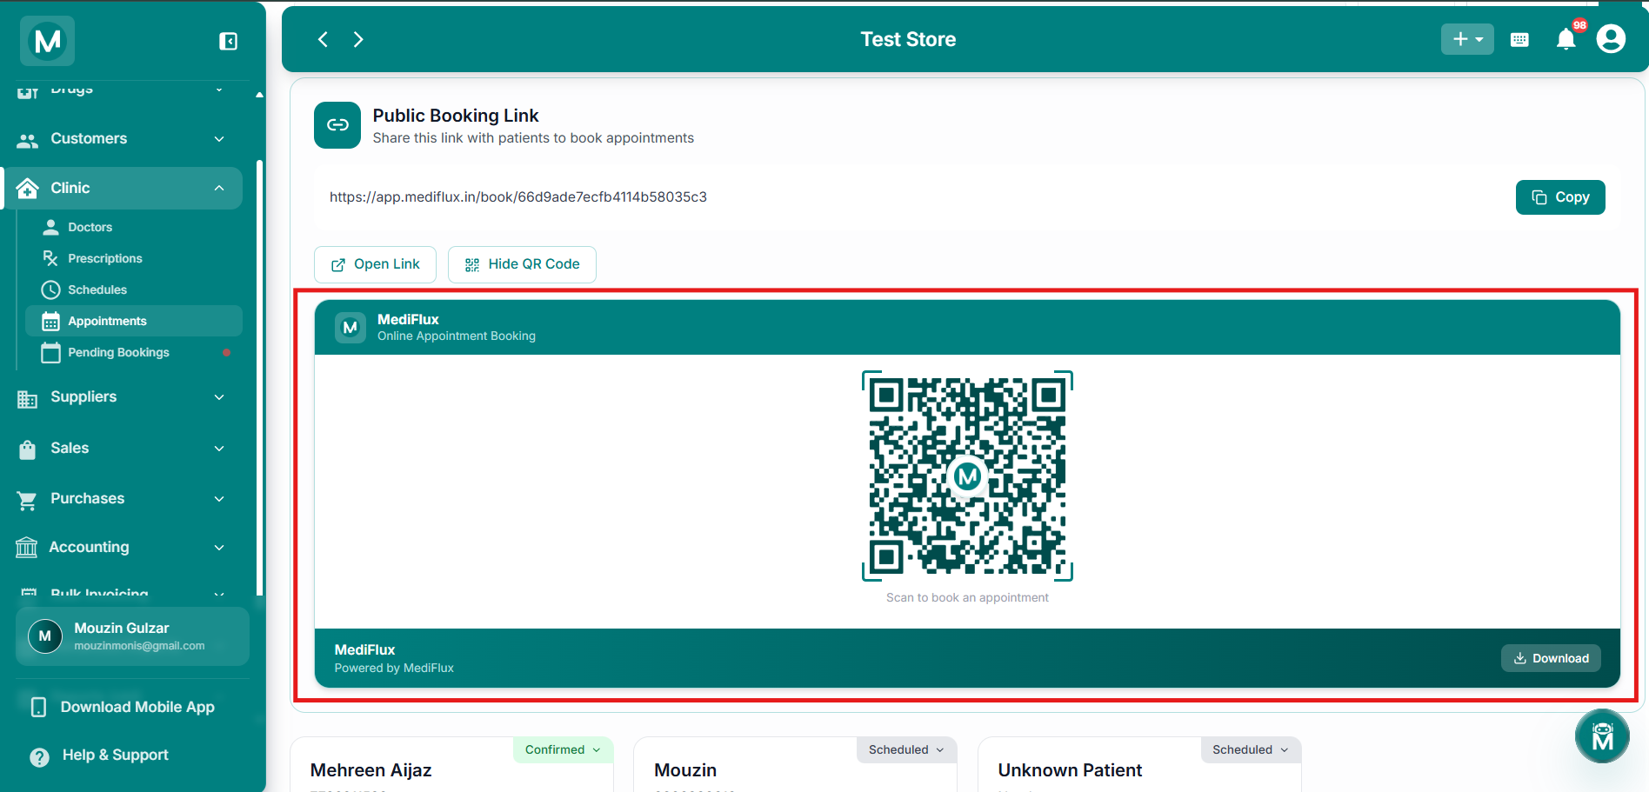Open Scheduled status dropdown for Unknown Patient
The width and height of the screenshot is (1649, 792).
(1251, 749)
